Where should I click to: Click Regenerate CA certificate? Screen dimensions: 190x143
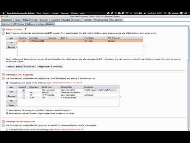[50, 66]
